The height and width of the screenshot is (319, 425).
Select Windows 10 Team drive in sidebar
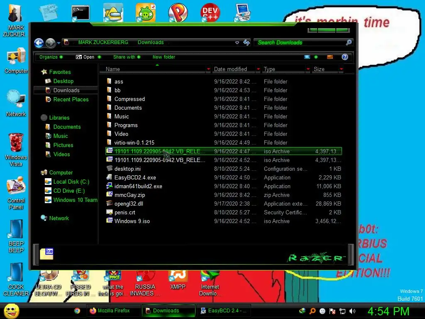pyautogui.click(x=71, y=200)
